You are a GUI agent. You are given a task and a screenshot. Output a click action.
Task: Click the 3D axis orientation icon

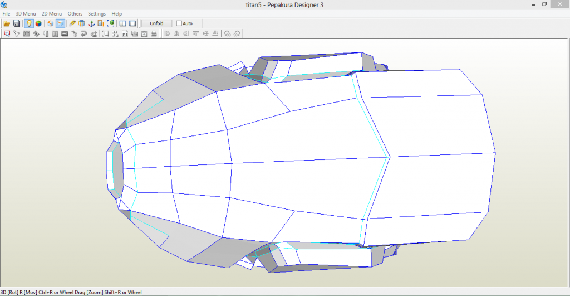click(91, 23)
